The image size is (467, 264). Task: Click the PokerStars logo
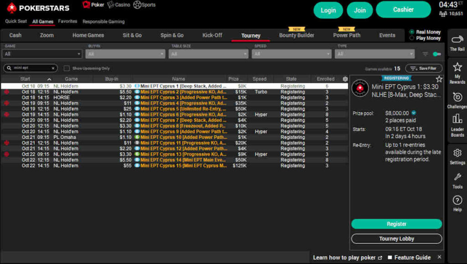[38, 8]
